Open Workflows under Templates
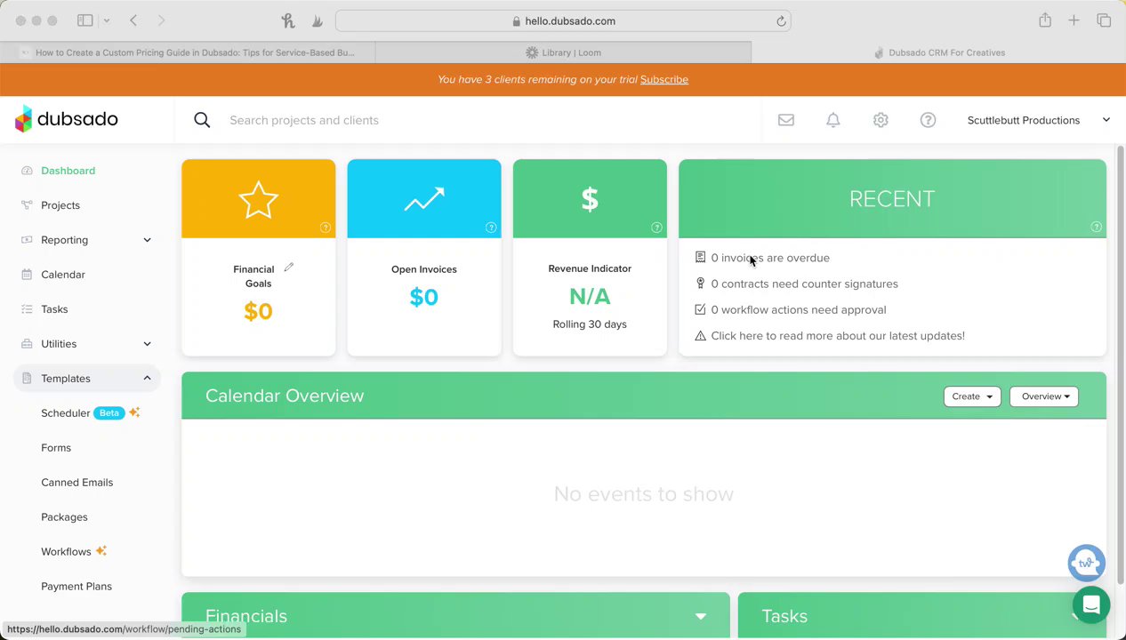 (74, 552)
